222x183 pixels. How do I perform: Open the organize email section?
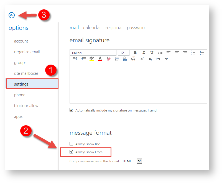click(x=27, y=52)
